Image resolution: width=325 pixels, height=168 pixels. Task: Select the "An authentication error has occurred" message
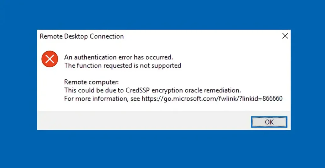pyautogui.click(x=119, y=57)
